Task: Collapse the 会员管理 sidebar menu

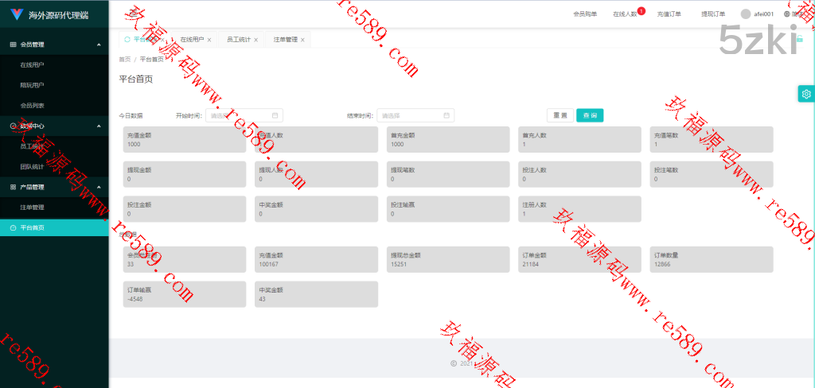Action: point(98,45)
